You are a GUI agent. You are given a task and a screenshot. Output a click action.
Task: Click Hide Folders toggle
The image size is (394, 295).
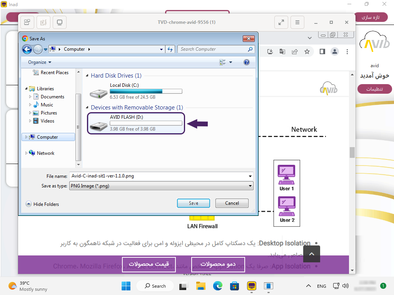(x=42, y=204)
